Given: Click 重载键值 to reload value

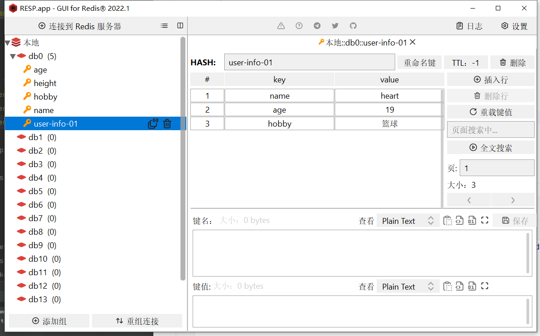Looking at the screenshot, I should click(491, 112).
